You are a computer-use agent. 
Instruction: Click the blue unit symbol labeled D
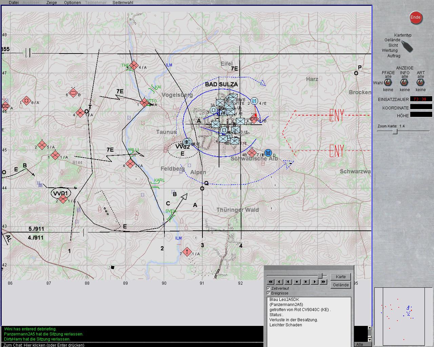268,153
